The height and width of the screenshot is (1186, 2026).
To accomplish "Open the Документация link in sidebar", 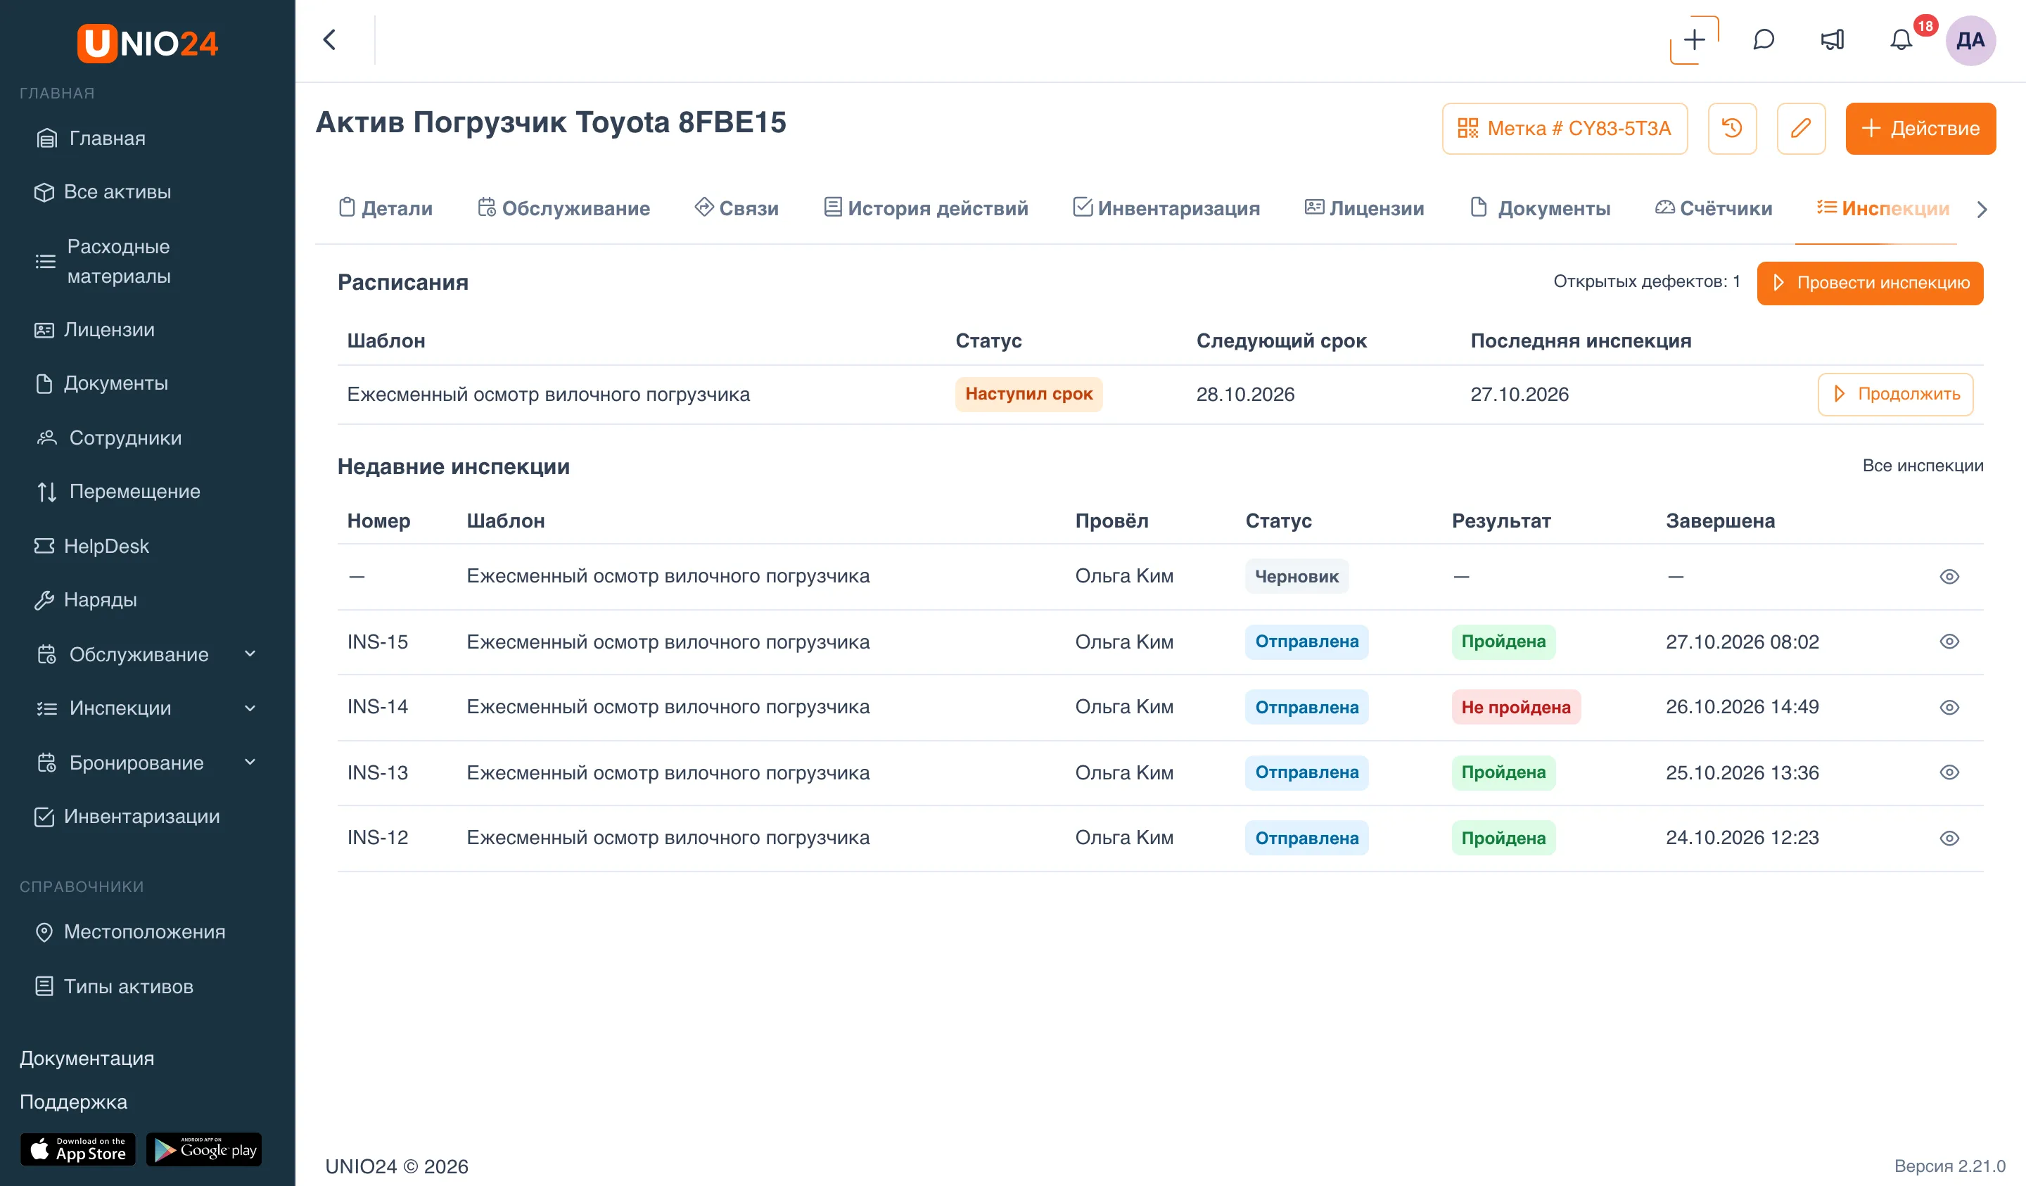I will click(x=87, y=1058).
